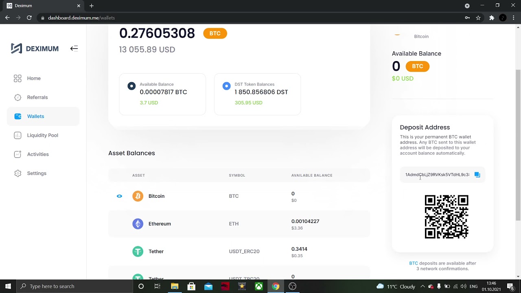The height and width of the screenshot is (293, 521).
Task: Go to Settings in the sidebar
Action: pyautogui.click(x=37, y=173)
